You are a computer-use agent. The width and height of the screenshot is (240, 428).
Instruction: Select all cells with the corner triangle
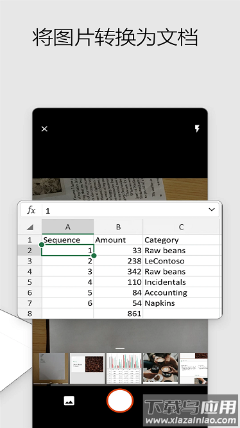click(x=30, y=227)
